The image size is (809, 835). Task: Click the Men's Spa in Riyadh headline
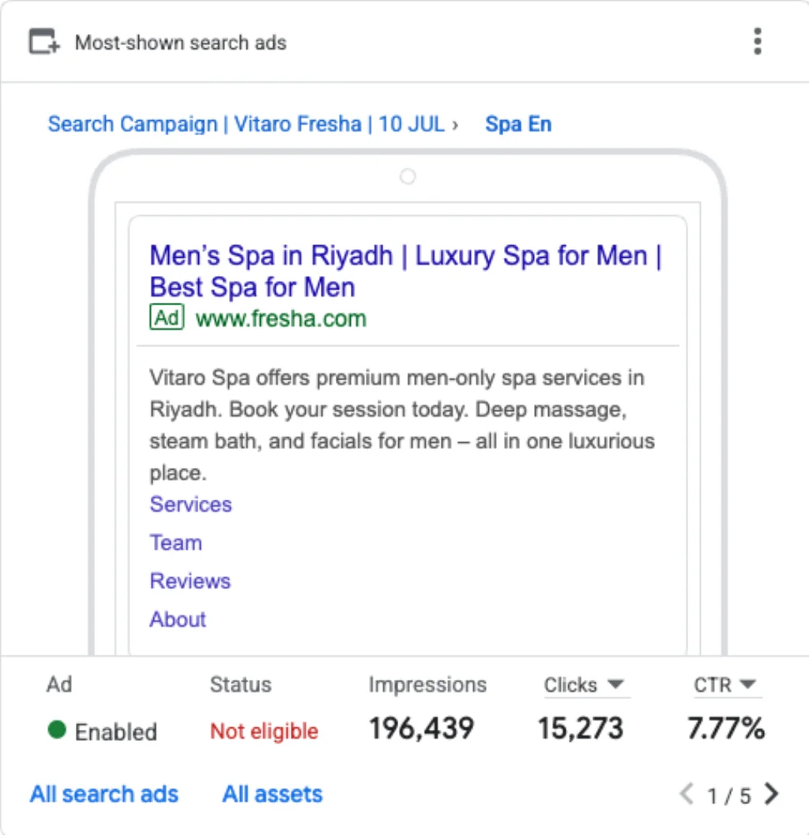pos(405,271)
